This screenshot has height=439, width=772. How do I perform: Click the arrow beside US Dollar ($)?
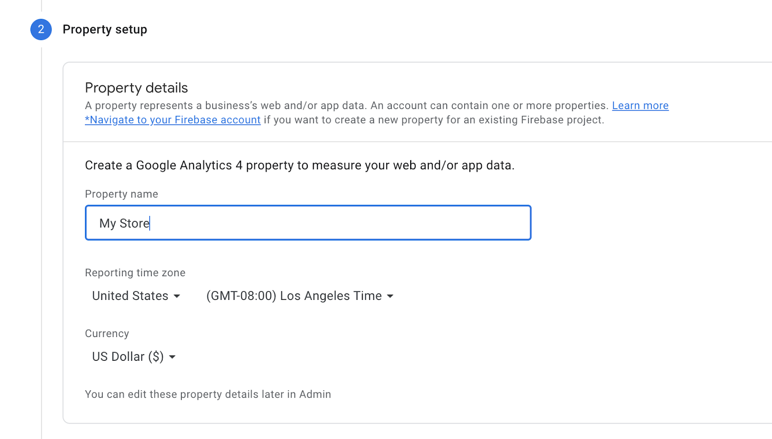(172, 357)
